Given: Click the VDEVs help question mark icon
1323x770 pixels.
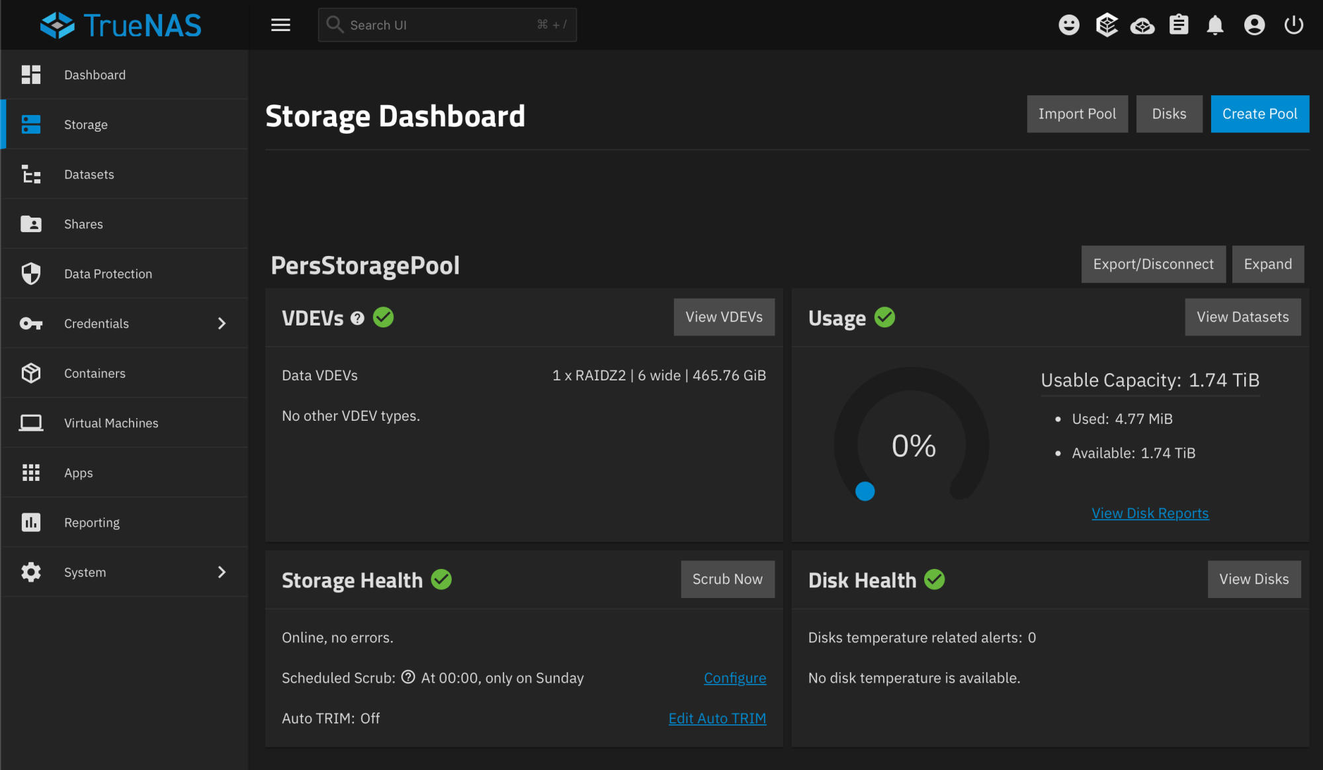Looking at the screenshot, I should click(x=357, y=318).
